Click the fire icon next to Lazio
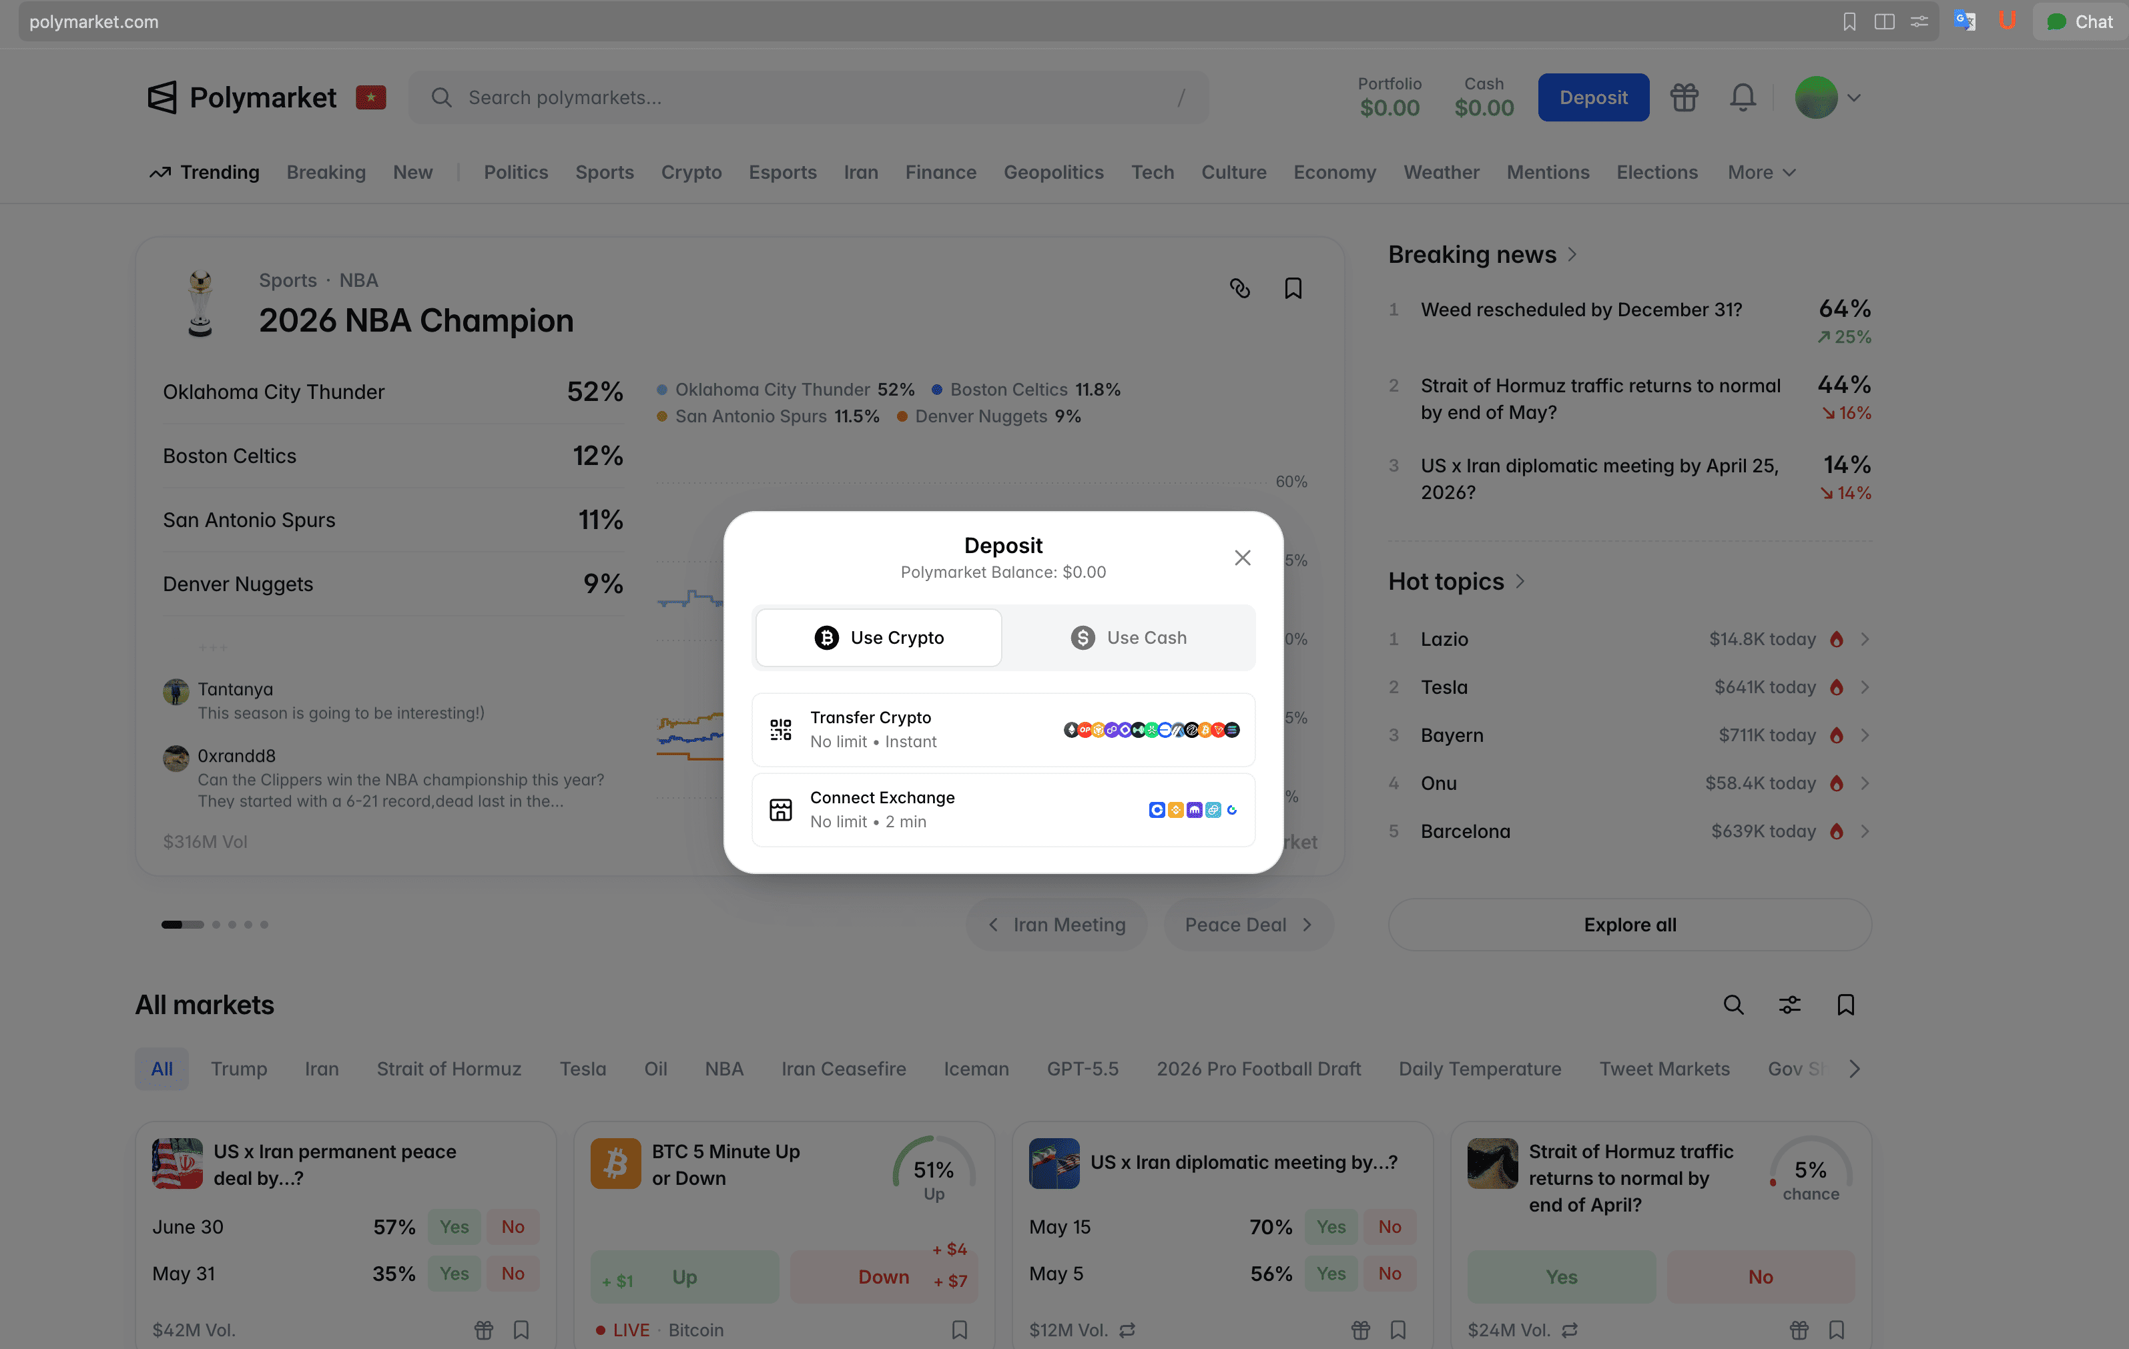2129x1349 pixels. 1837,638
